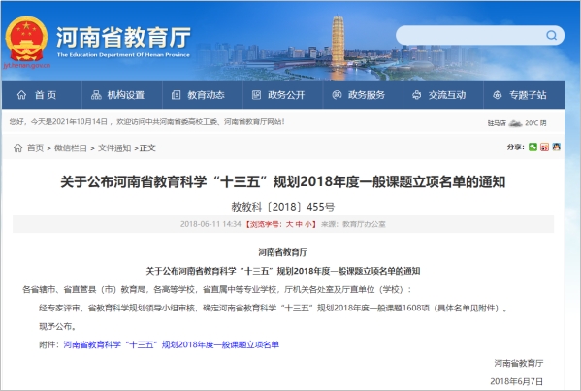The image size is (581, 391).
Task: Open the attachment 一般课题立项名单 link
Action: (171, 344)
